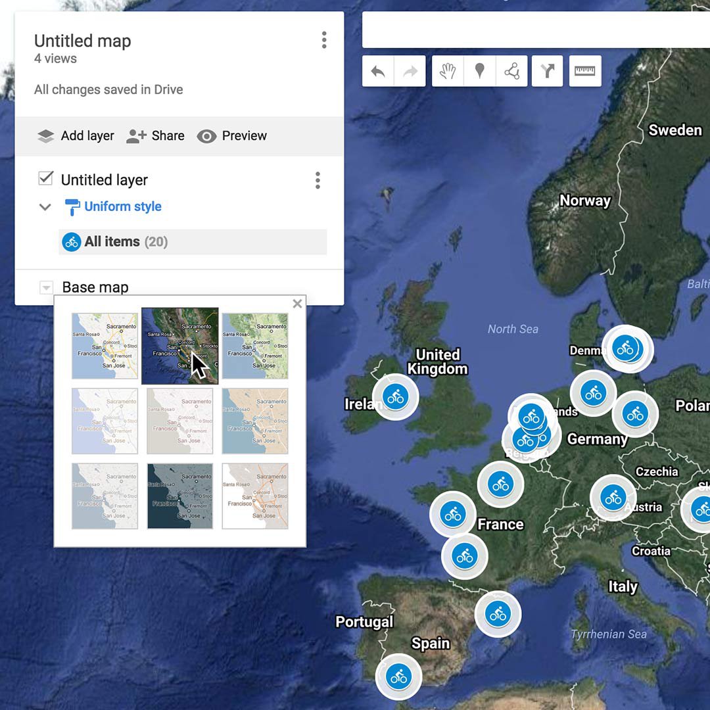This screenshot has width=710, height=710.
Task: Choose the add marker pin tool
Action: tap(479, 71)
